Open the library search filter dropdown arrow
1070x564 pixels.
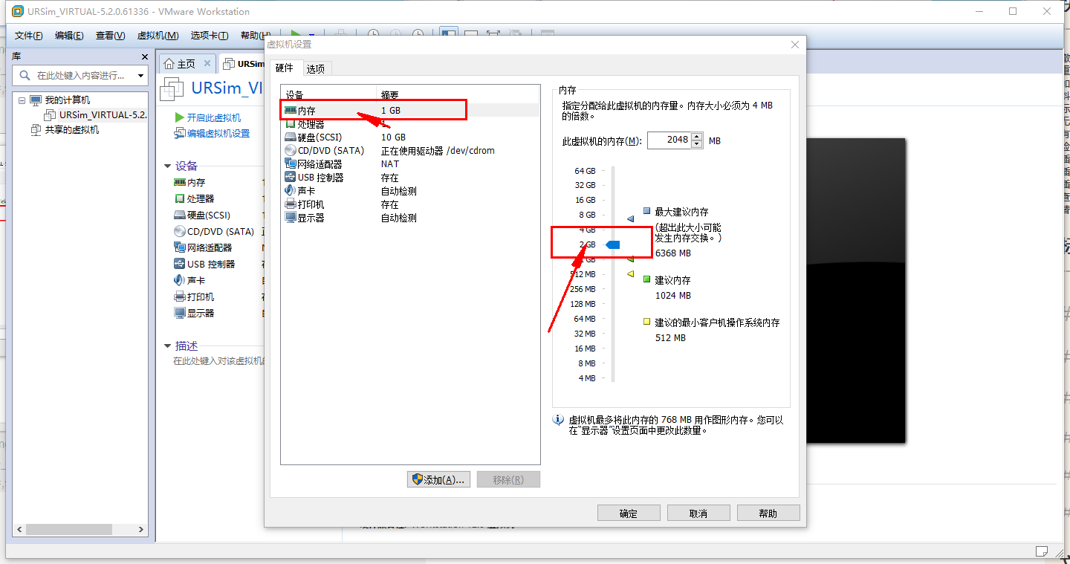pos(140,76)
